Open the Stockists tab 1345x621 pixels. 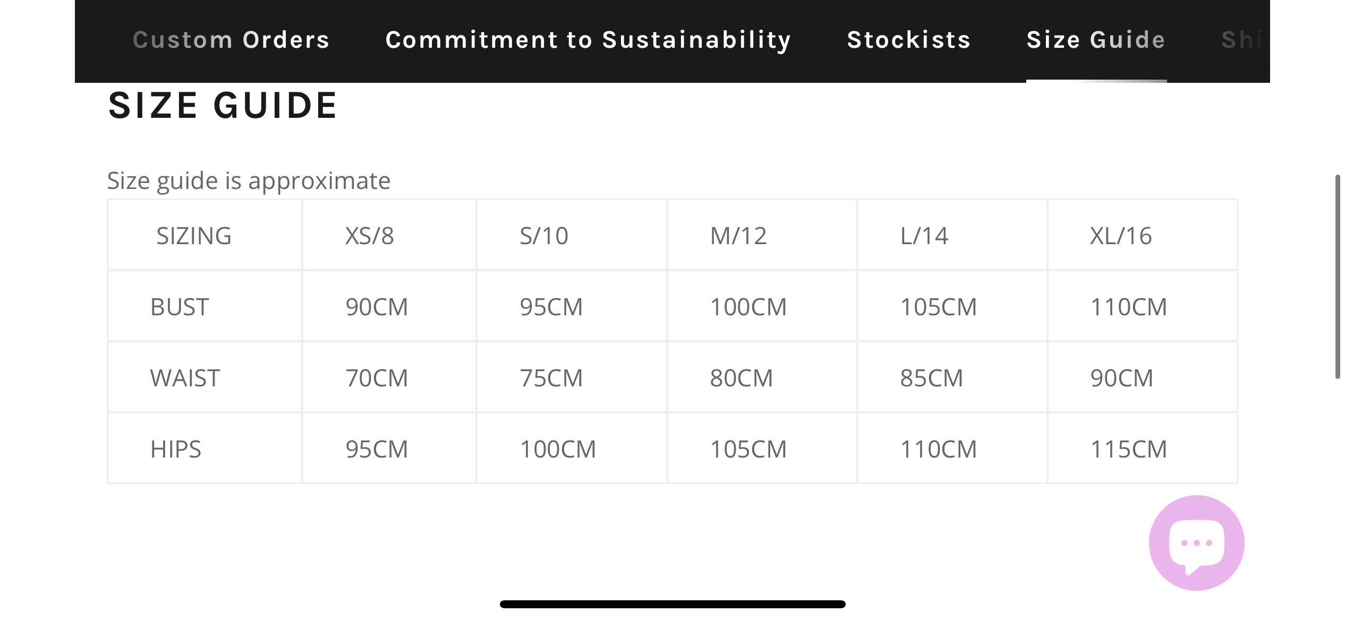[x=909, y=40]
